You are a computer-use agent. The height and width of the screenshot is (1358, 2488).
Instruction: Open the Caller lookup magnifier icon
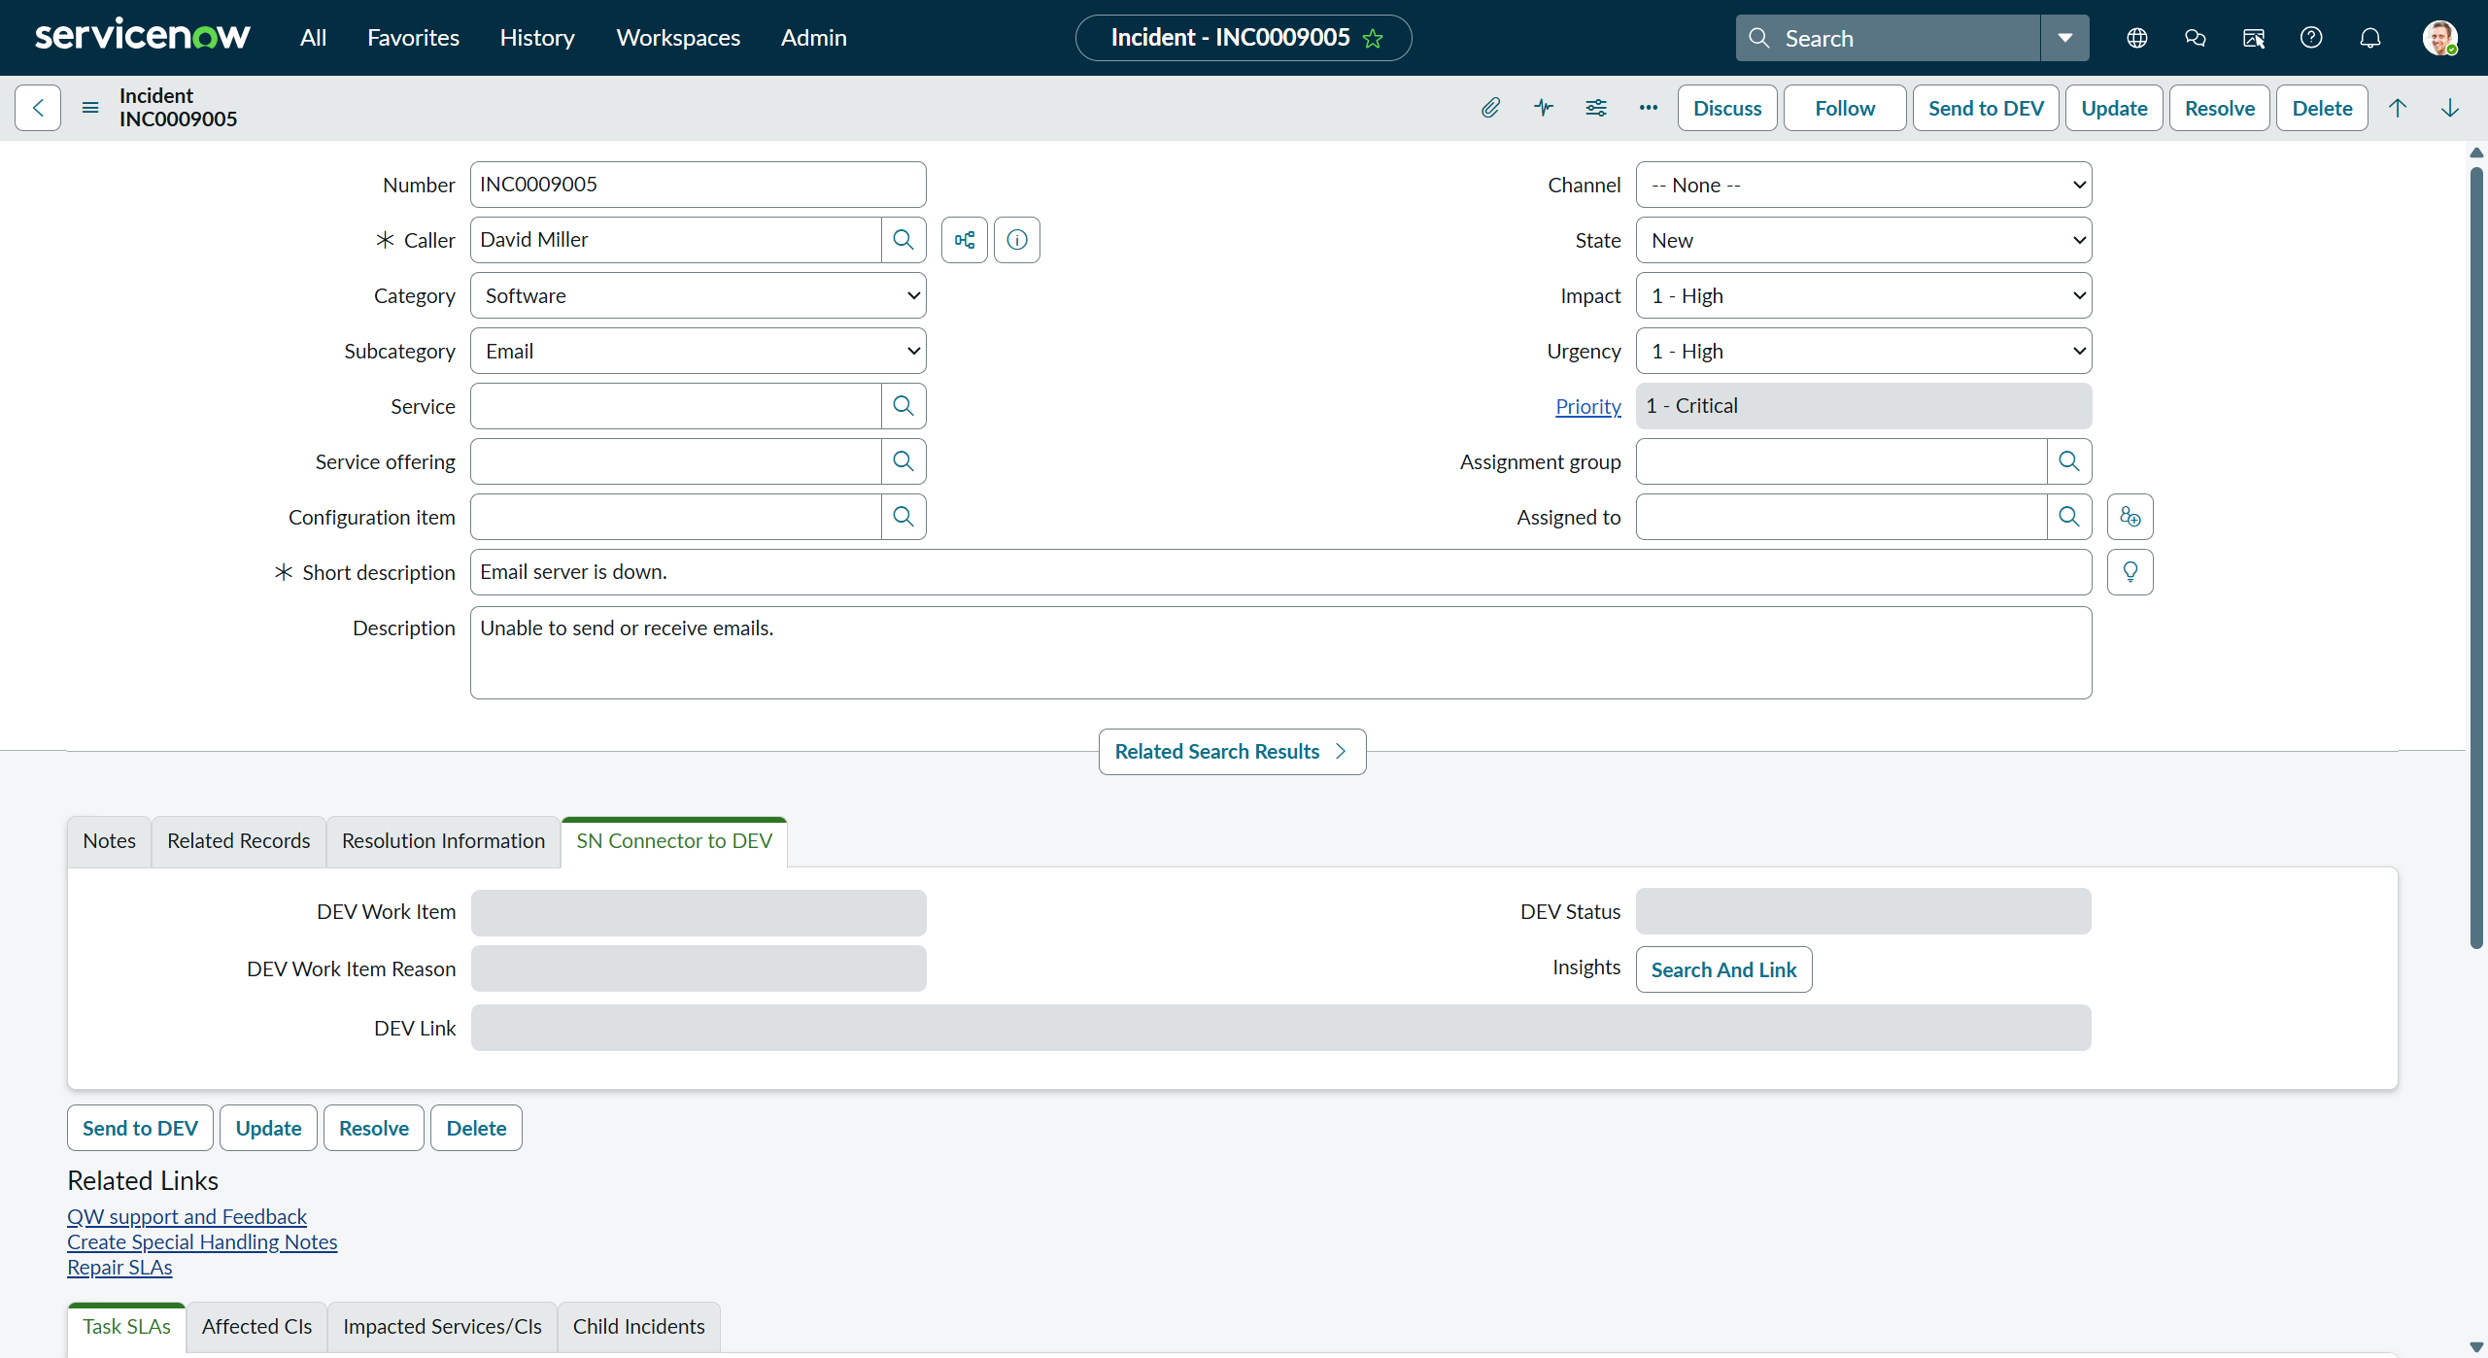click(x=903, y=239)
